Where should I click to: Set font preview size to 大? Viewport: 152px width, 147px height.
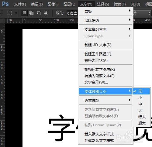point(141,110)
